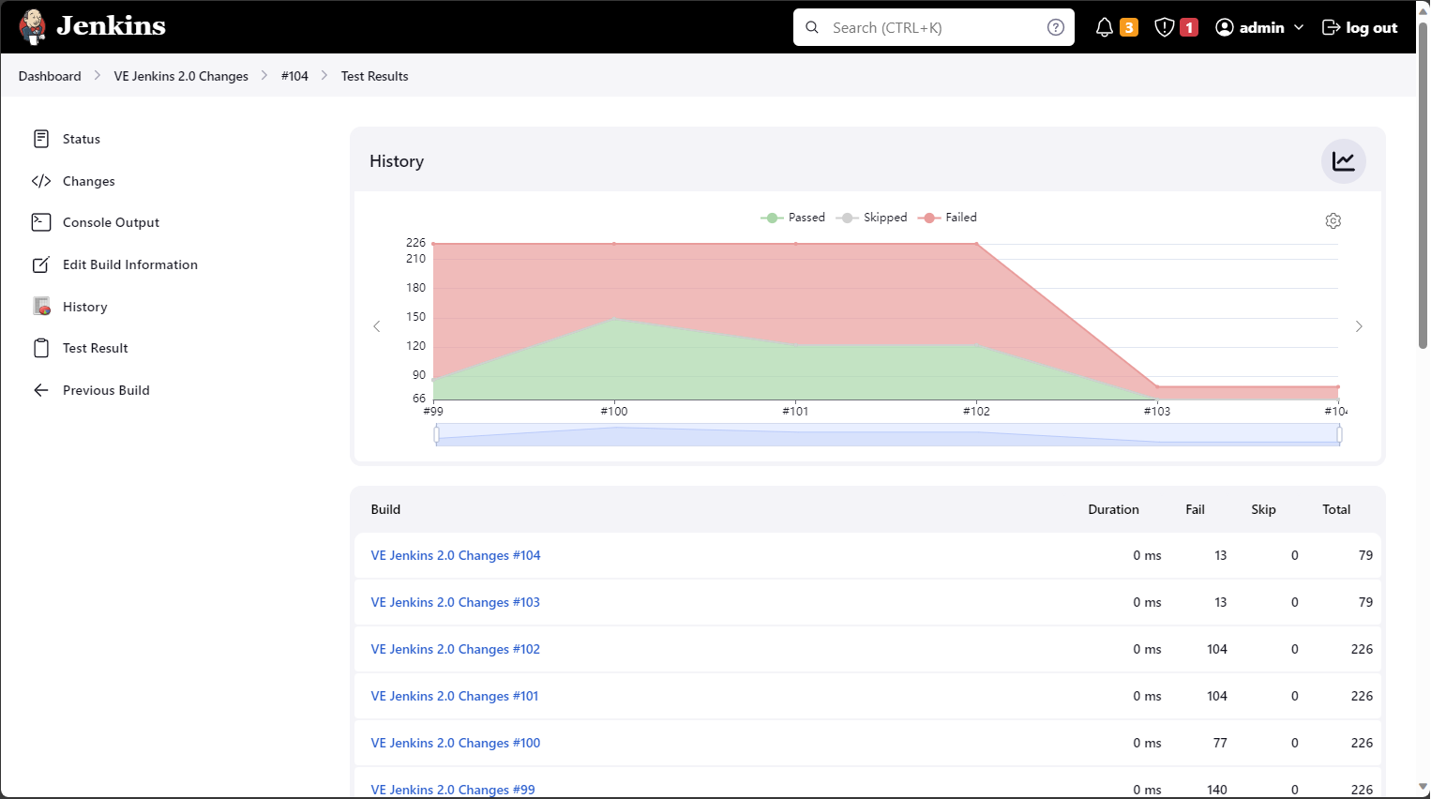Open build VE Jenkins 2.0 Changes #100 link

[456, 743]
